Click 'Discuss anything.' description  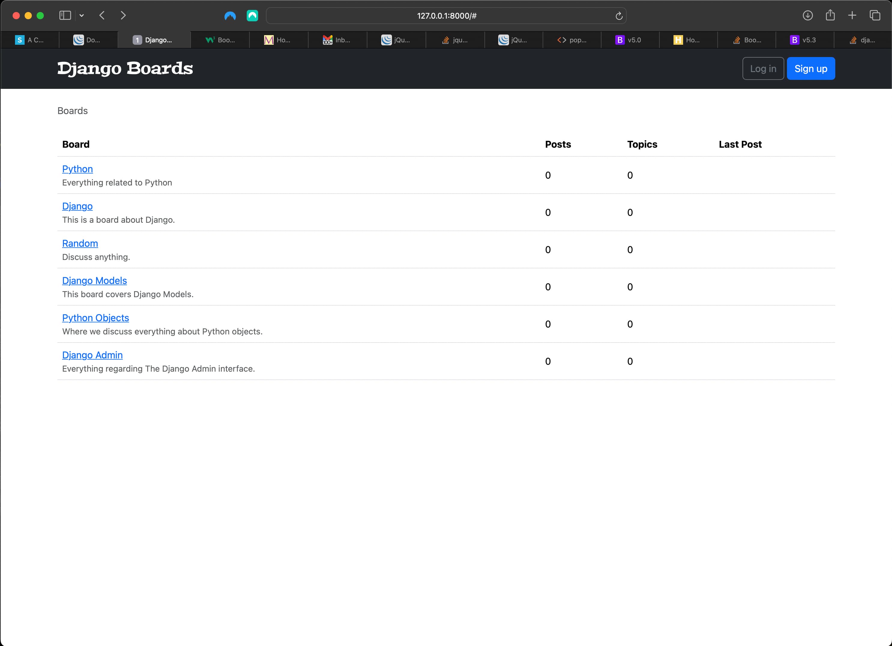tap(96, 257)
